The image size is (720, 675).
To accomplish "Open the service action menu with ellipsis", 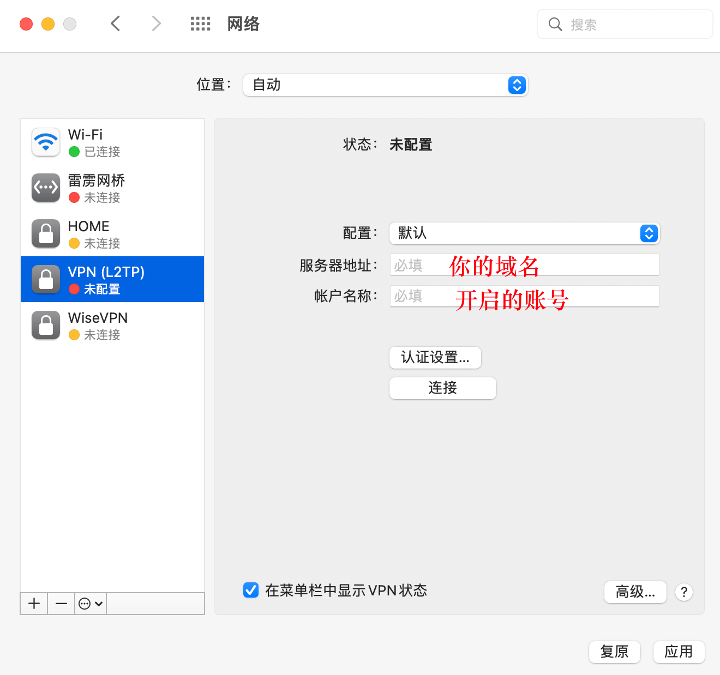I will click(x=91, y=604).
